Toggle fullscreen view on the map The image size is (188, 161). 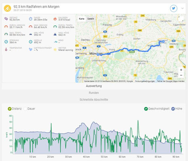(181, 19)
